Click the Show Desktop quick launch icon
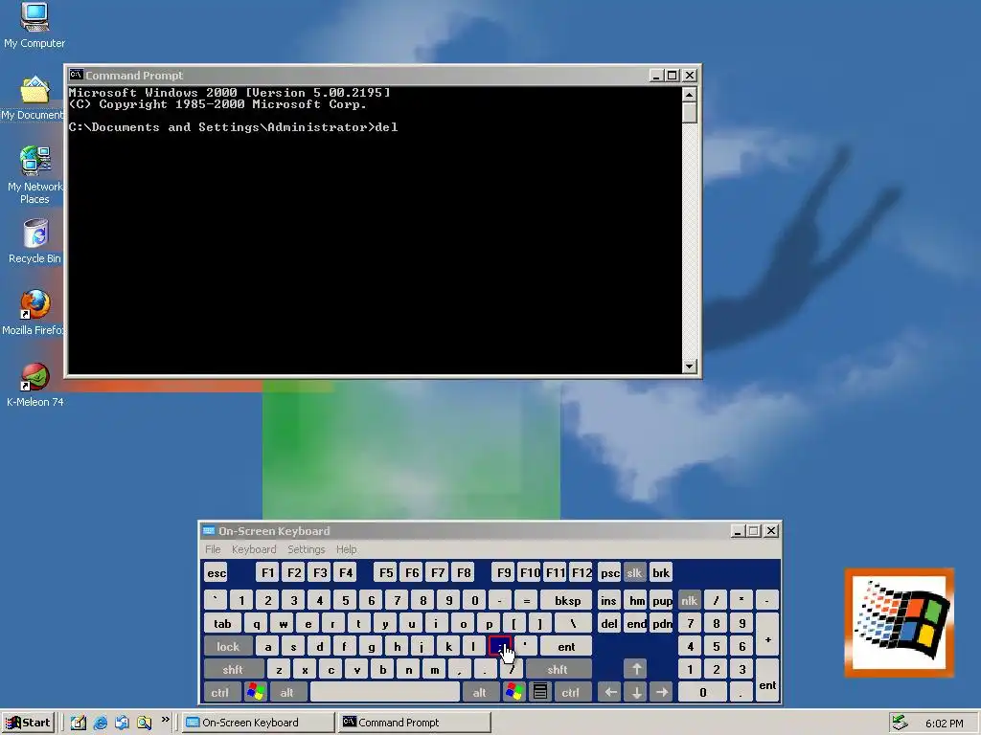981x735 pixels. click(79, 723)
